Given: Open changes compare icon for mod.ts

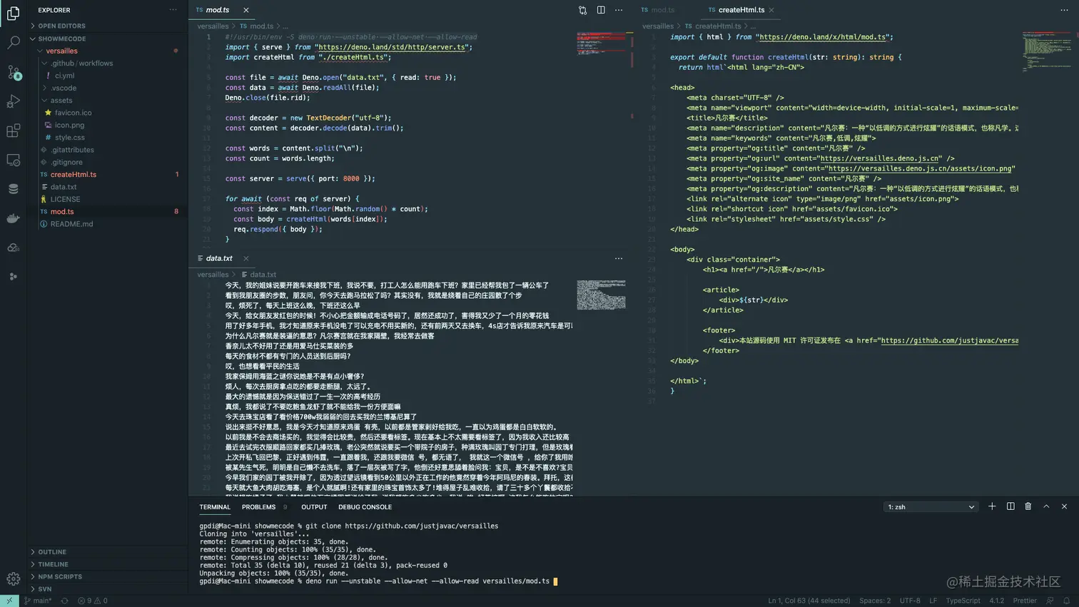Looking at the screenshot, I should (583, 10).
